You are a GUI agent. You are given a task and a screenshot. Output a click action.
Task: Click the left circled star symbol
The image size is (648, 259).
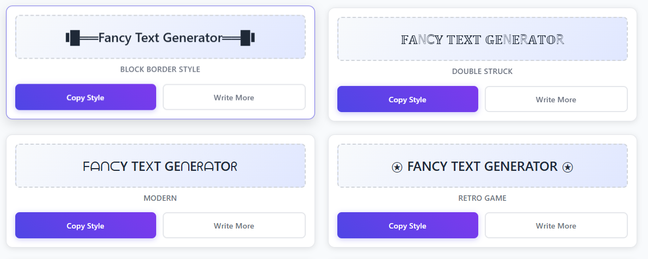(x=397, y=167)
